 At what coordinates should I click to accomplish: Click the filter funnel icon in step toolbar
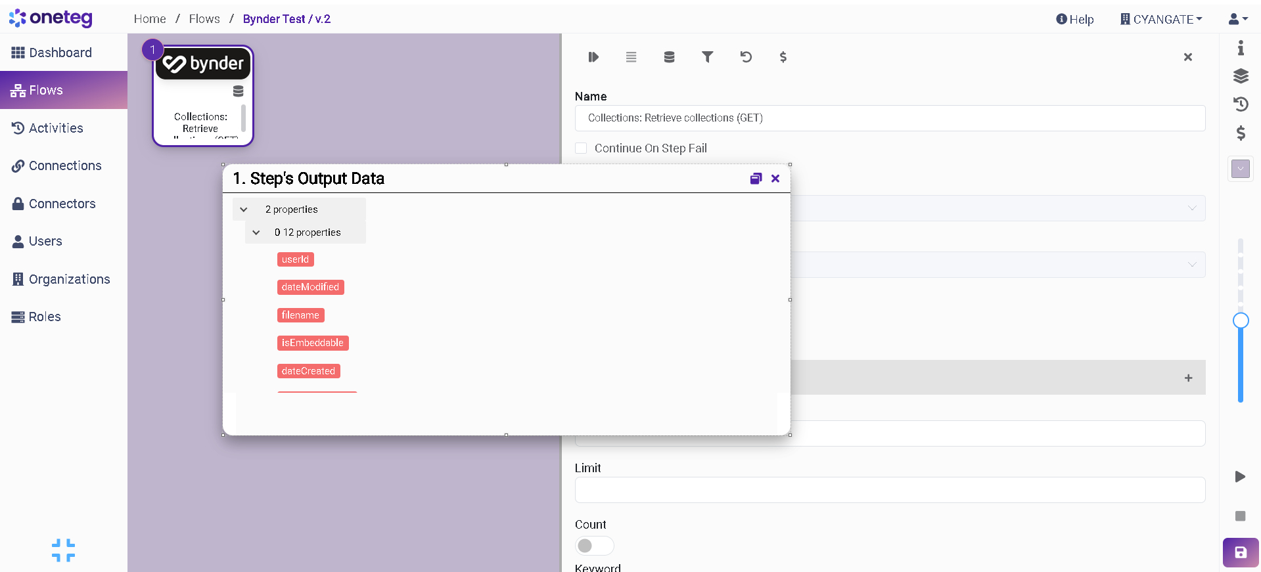707,57
